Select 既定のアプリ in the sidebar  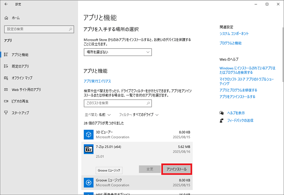(x=20, y=66)
